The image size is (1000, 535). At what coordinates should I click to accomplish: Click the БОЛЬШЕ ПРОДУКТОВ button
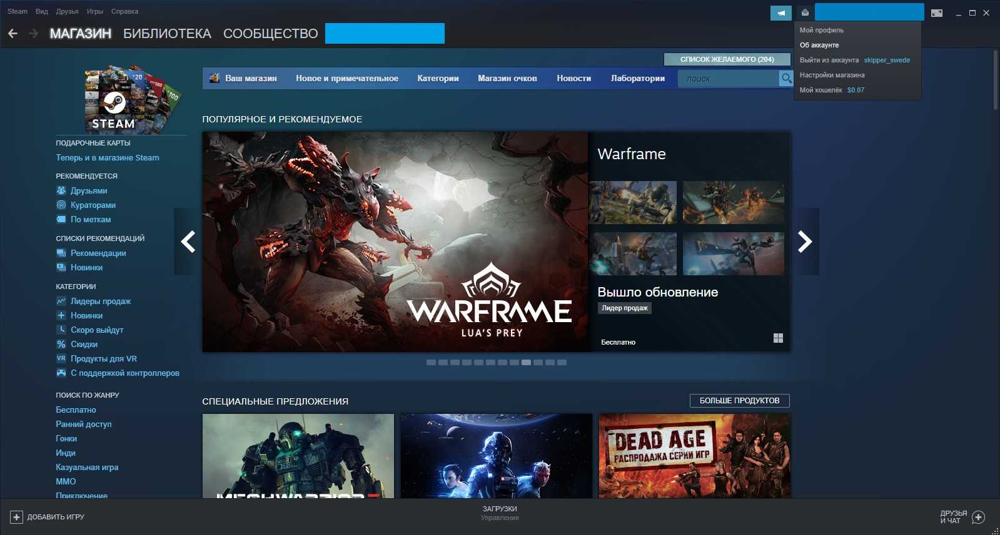(x=739, y=401)
